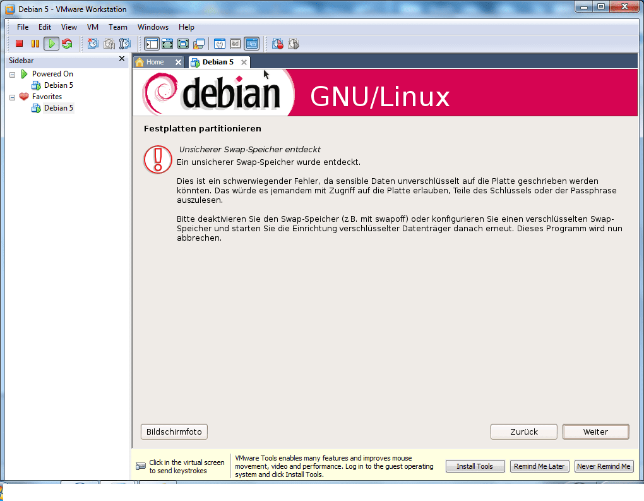
Task: Open the File menu
Action: (23, 27)
